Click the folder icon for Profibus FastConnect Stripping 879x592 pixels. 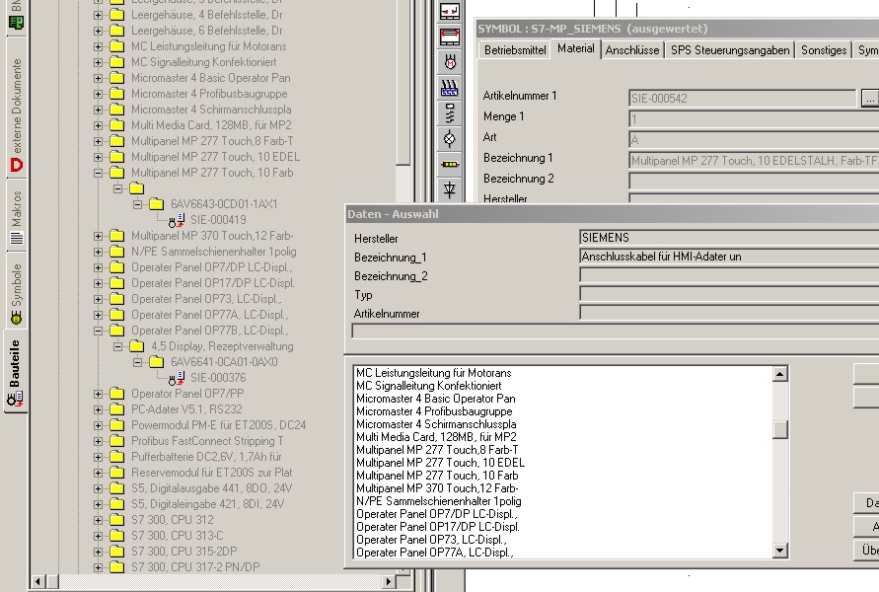116,441
